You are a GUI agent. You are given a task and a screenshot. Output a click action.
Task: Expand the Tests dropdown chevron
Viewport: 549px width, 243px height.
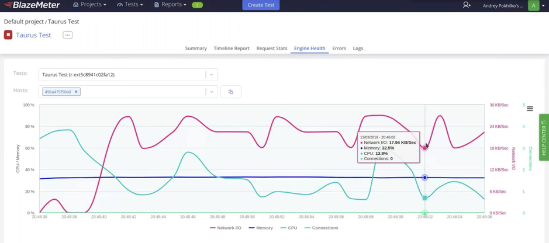pos(212,74)
